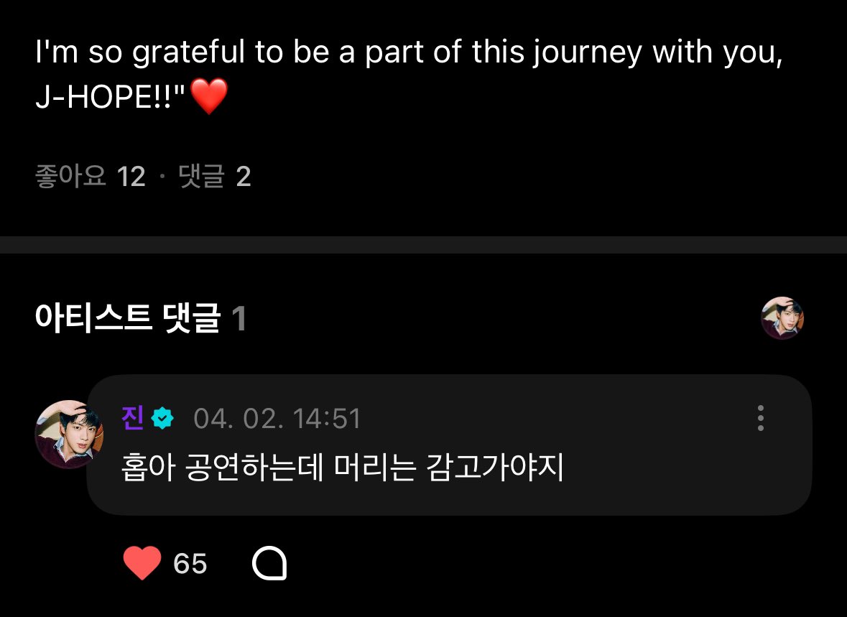Tap the number 12 beside 좋아요
The height and width of the screenshot is (617, 847).
tap(131, 177)
